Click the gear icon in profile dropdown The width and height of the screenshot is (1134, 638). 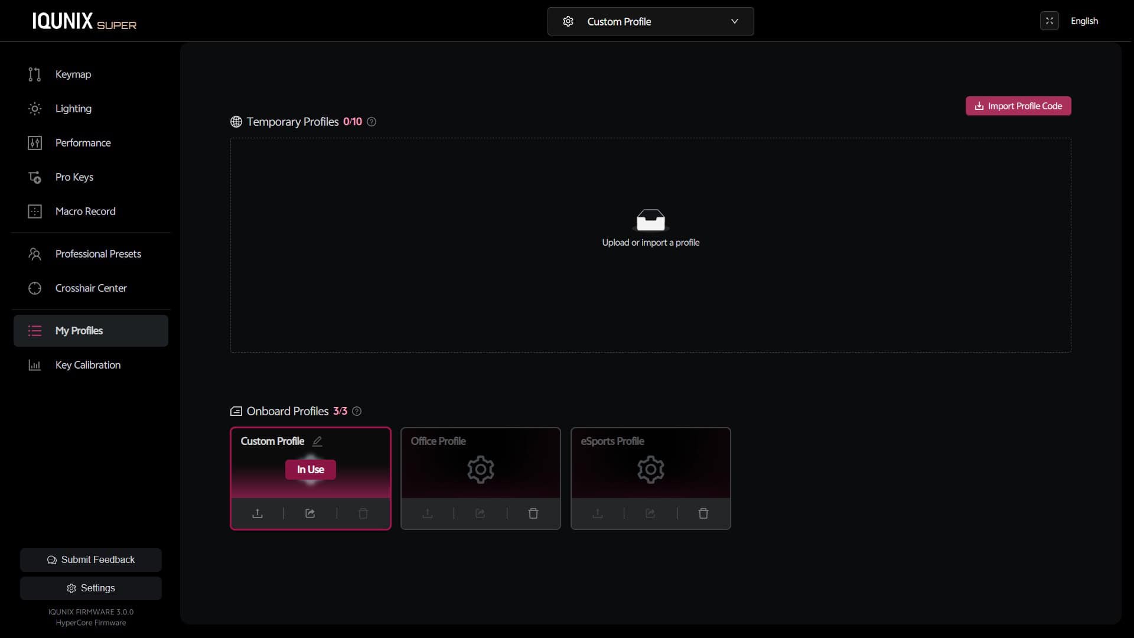[x=568, y=21]
